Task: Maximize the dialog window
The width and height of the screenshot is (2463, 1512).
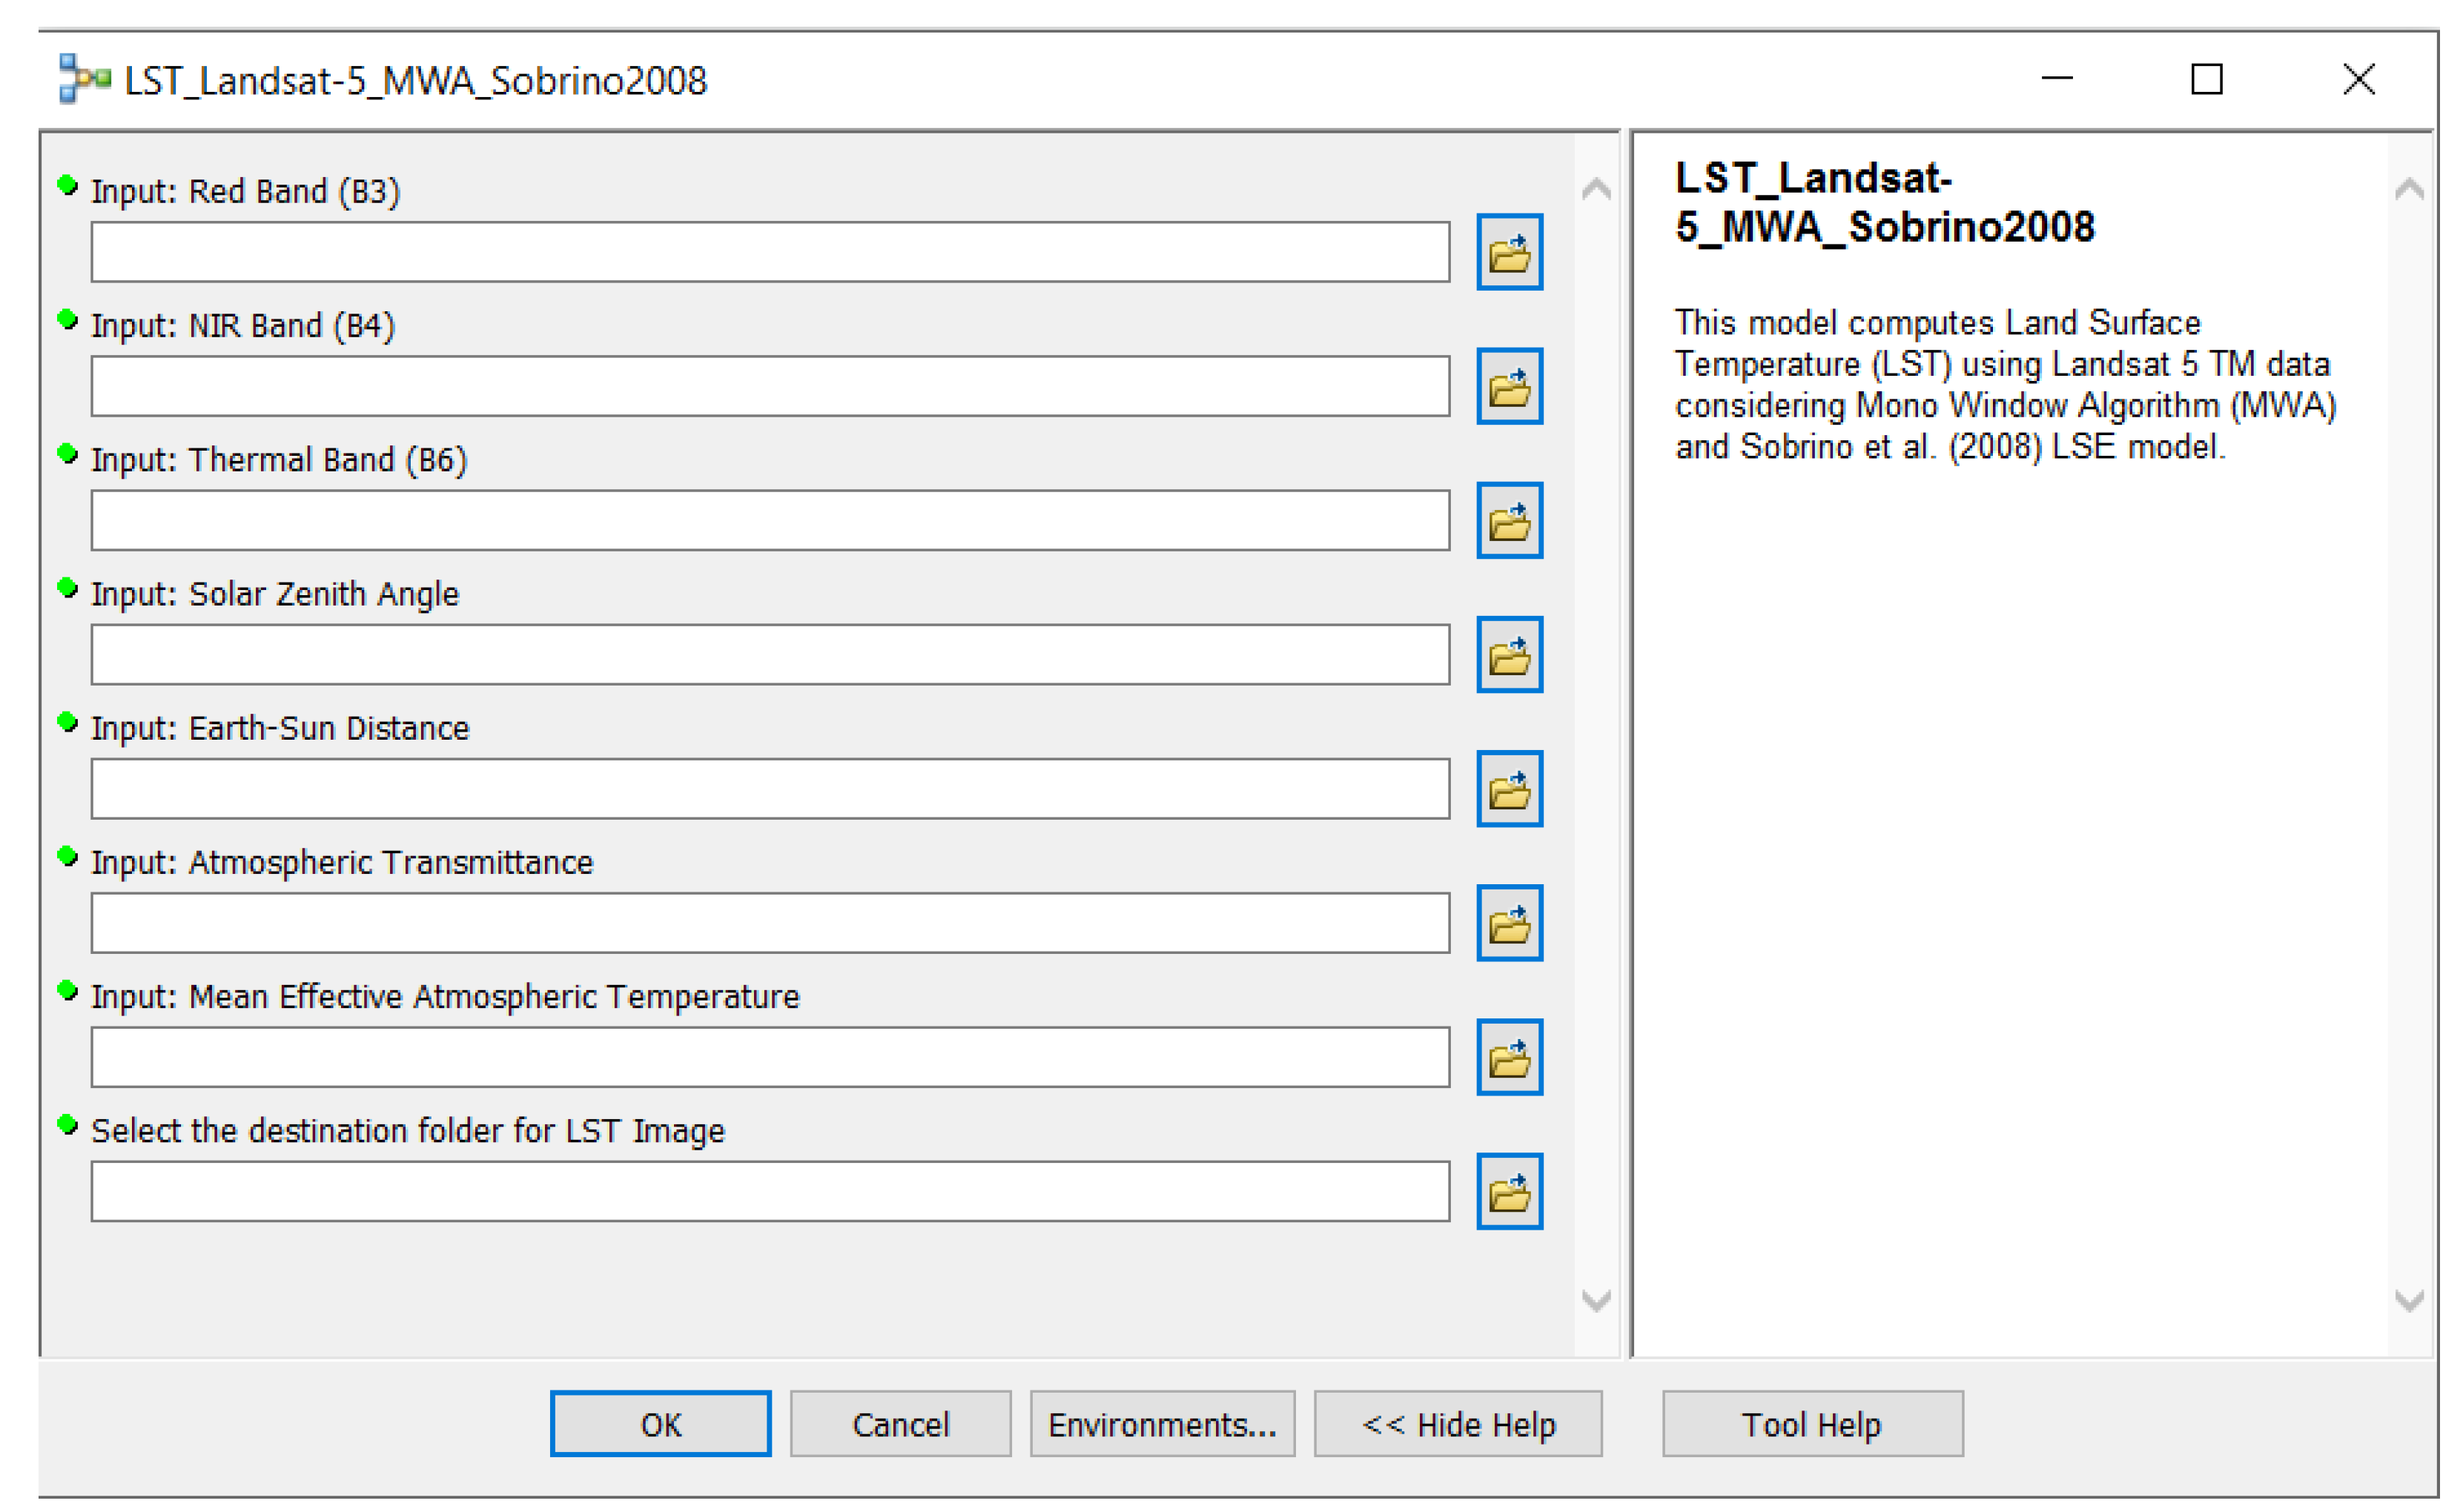Action: 2206,79
